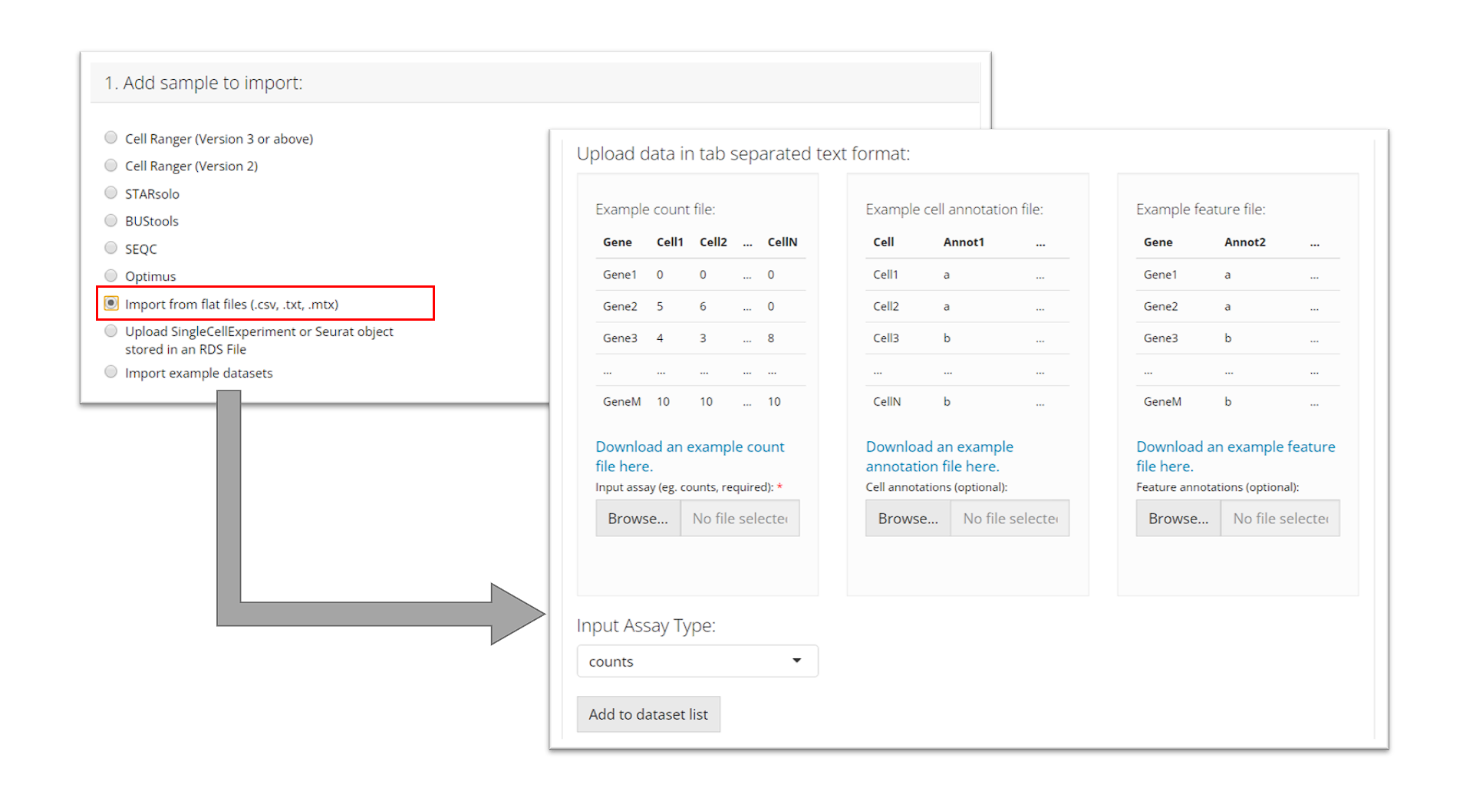Select Cell Ranger (Version 2) radio button

(x=111, y=166)
